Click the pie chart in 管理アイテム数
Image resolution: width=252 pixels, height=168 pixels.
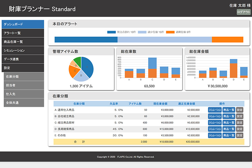tap(81, 69)
